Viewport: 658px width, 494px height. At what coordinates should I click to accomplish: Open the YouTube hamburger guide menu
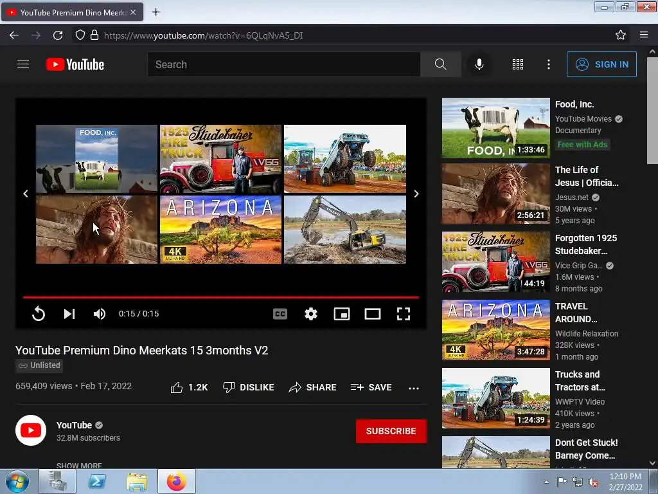23,64
